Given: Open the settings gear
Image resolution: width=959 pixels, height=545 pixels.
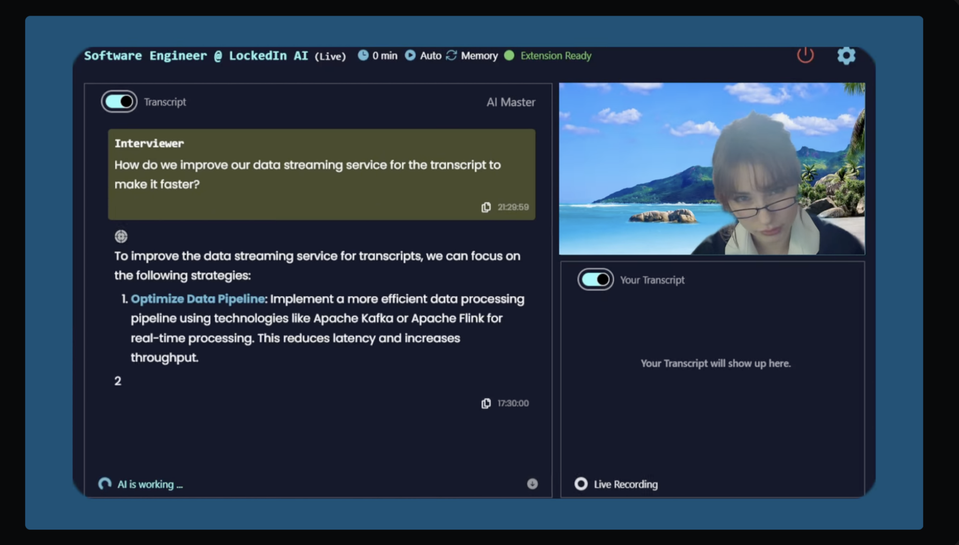Looking at the screenshot, I should (x=847, y=55).
